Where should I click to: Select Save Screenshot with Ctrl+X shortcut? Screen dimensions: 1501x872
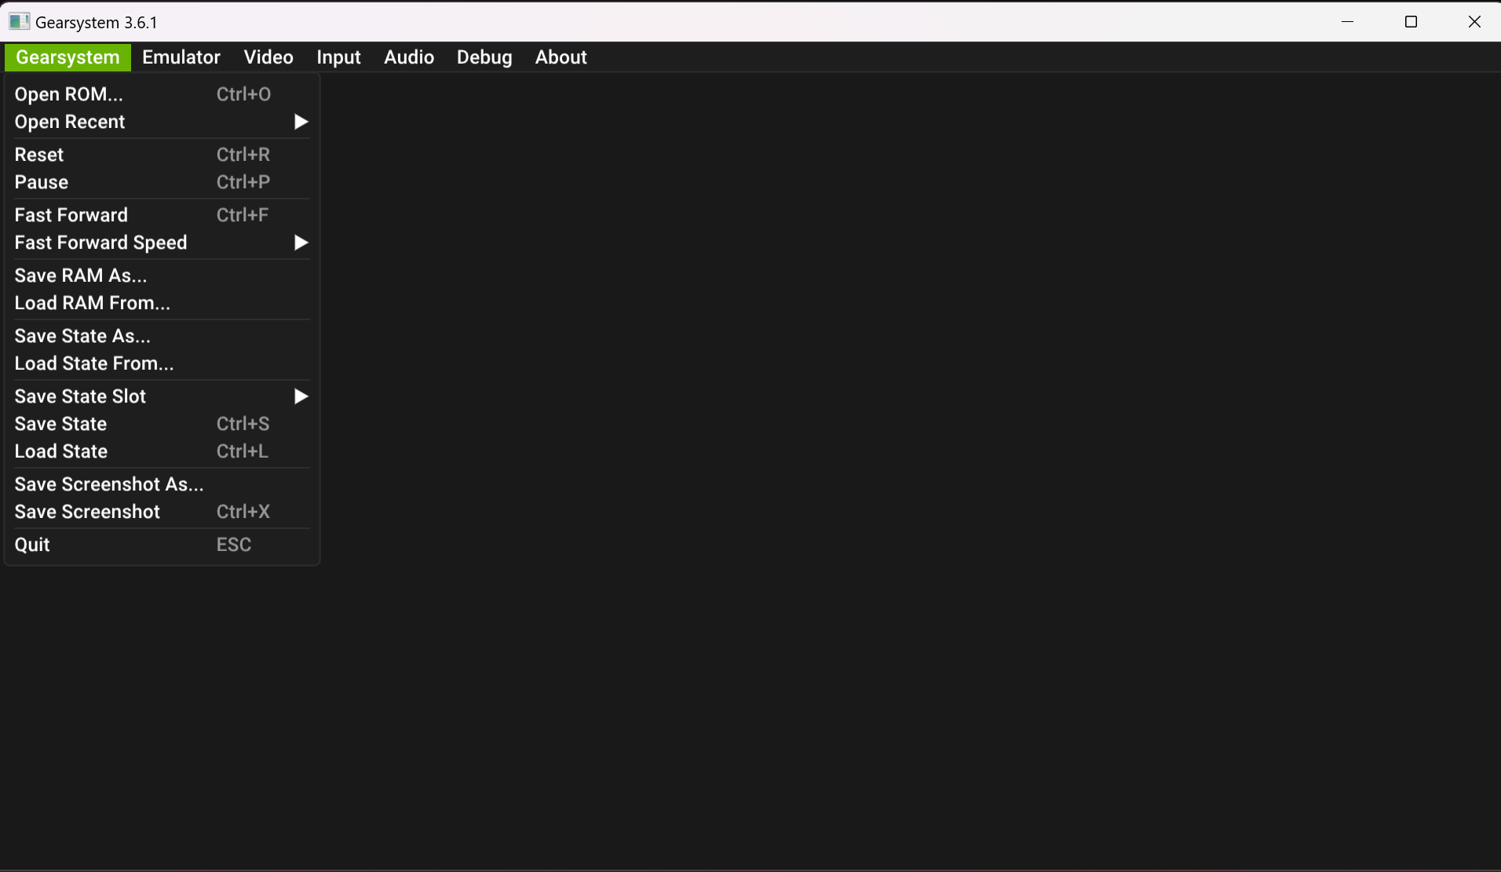click(x=162, y=512)
